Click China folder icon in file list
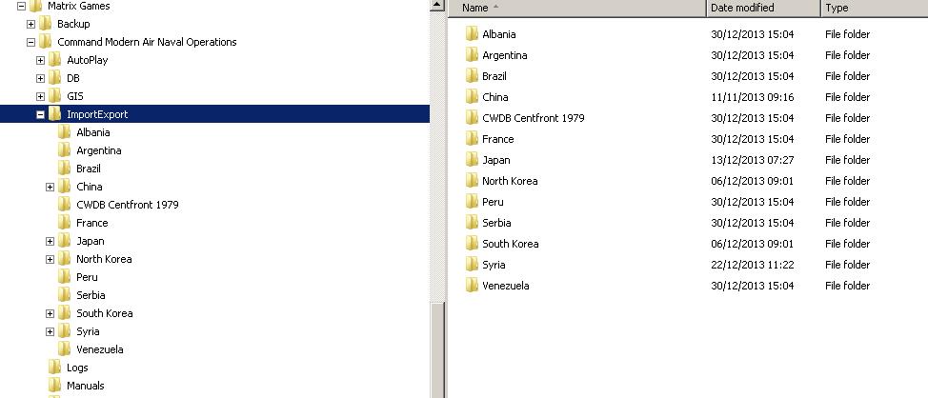Viewport: 928px width, 398px height. 472,97
